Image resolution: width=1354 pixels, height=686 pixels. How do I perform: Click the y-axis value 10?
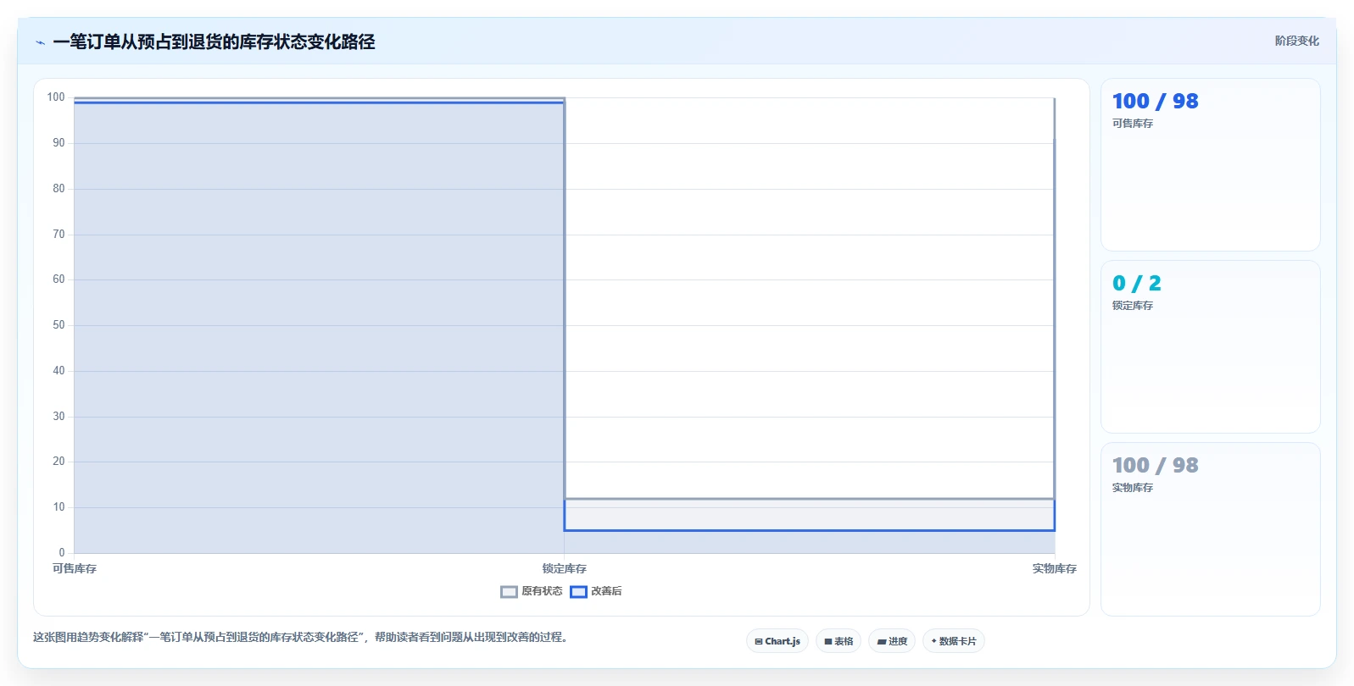coord(59,507)
